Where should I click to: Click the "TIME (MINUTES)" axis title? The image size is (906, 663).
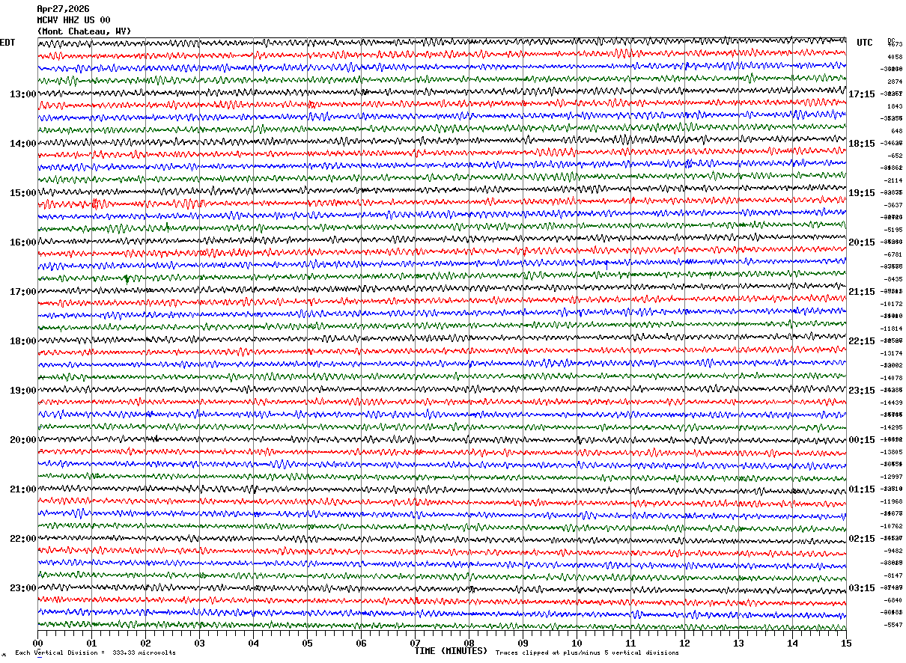[x=451, y=651]
